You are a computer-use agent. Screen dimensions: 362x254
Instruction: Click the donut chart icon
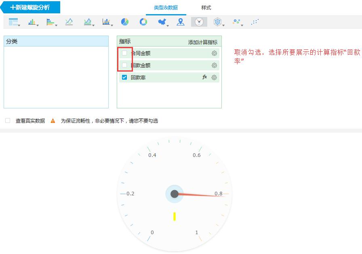(143, 22)
